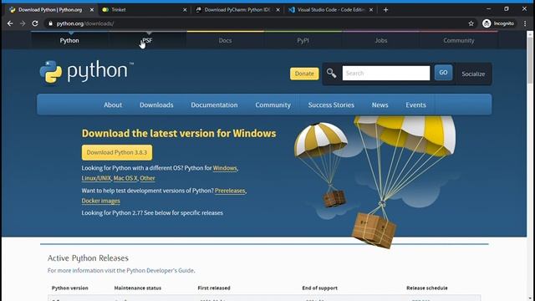Screen dimensions: 535x301
Task: Follow the Linux/UNIX link
Action: pyautogui.click(x=96, y=178)
